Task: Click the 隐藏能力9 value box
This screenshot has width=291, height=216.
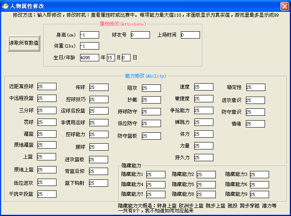Action: point(259,194)
